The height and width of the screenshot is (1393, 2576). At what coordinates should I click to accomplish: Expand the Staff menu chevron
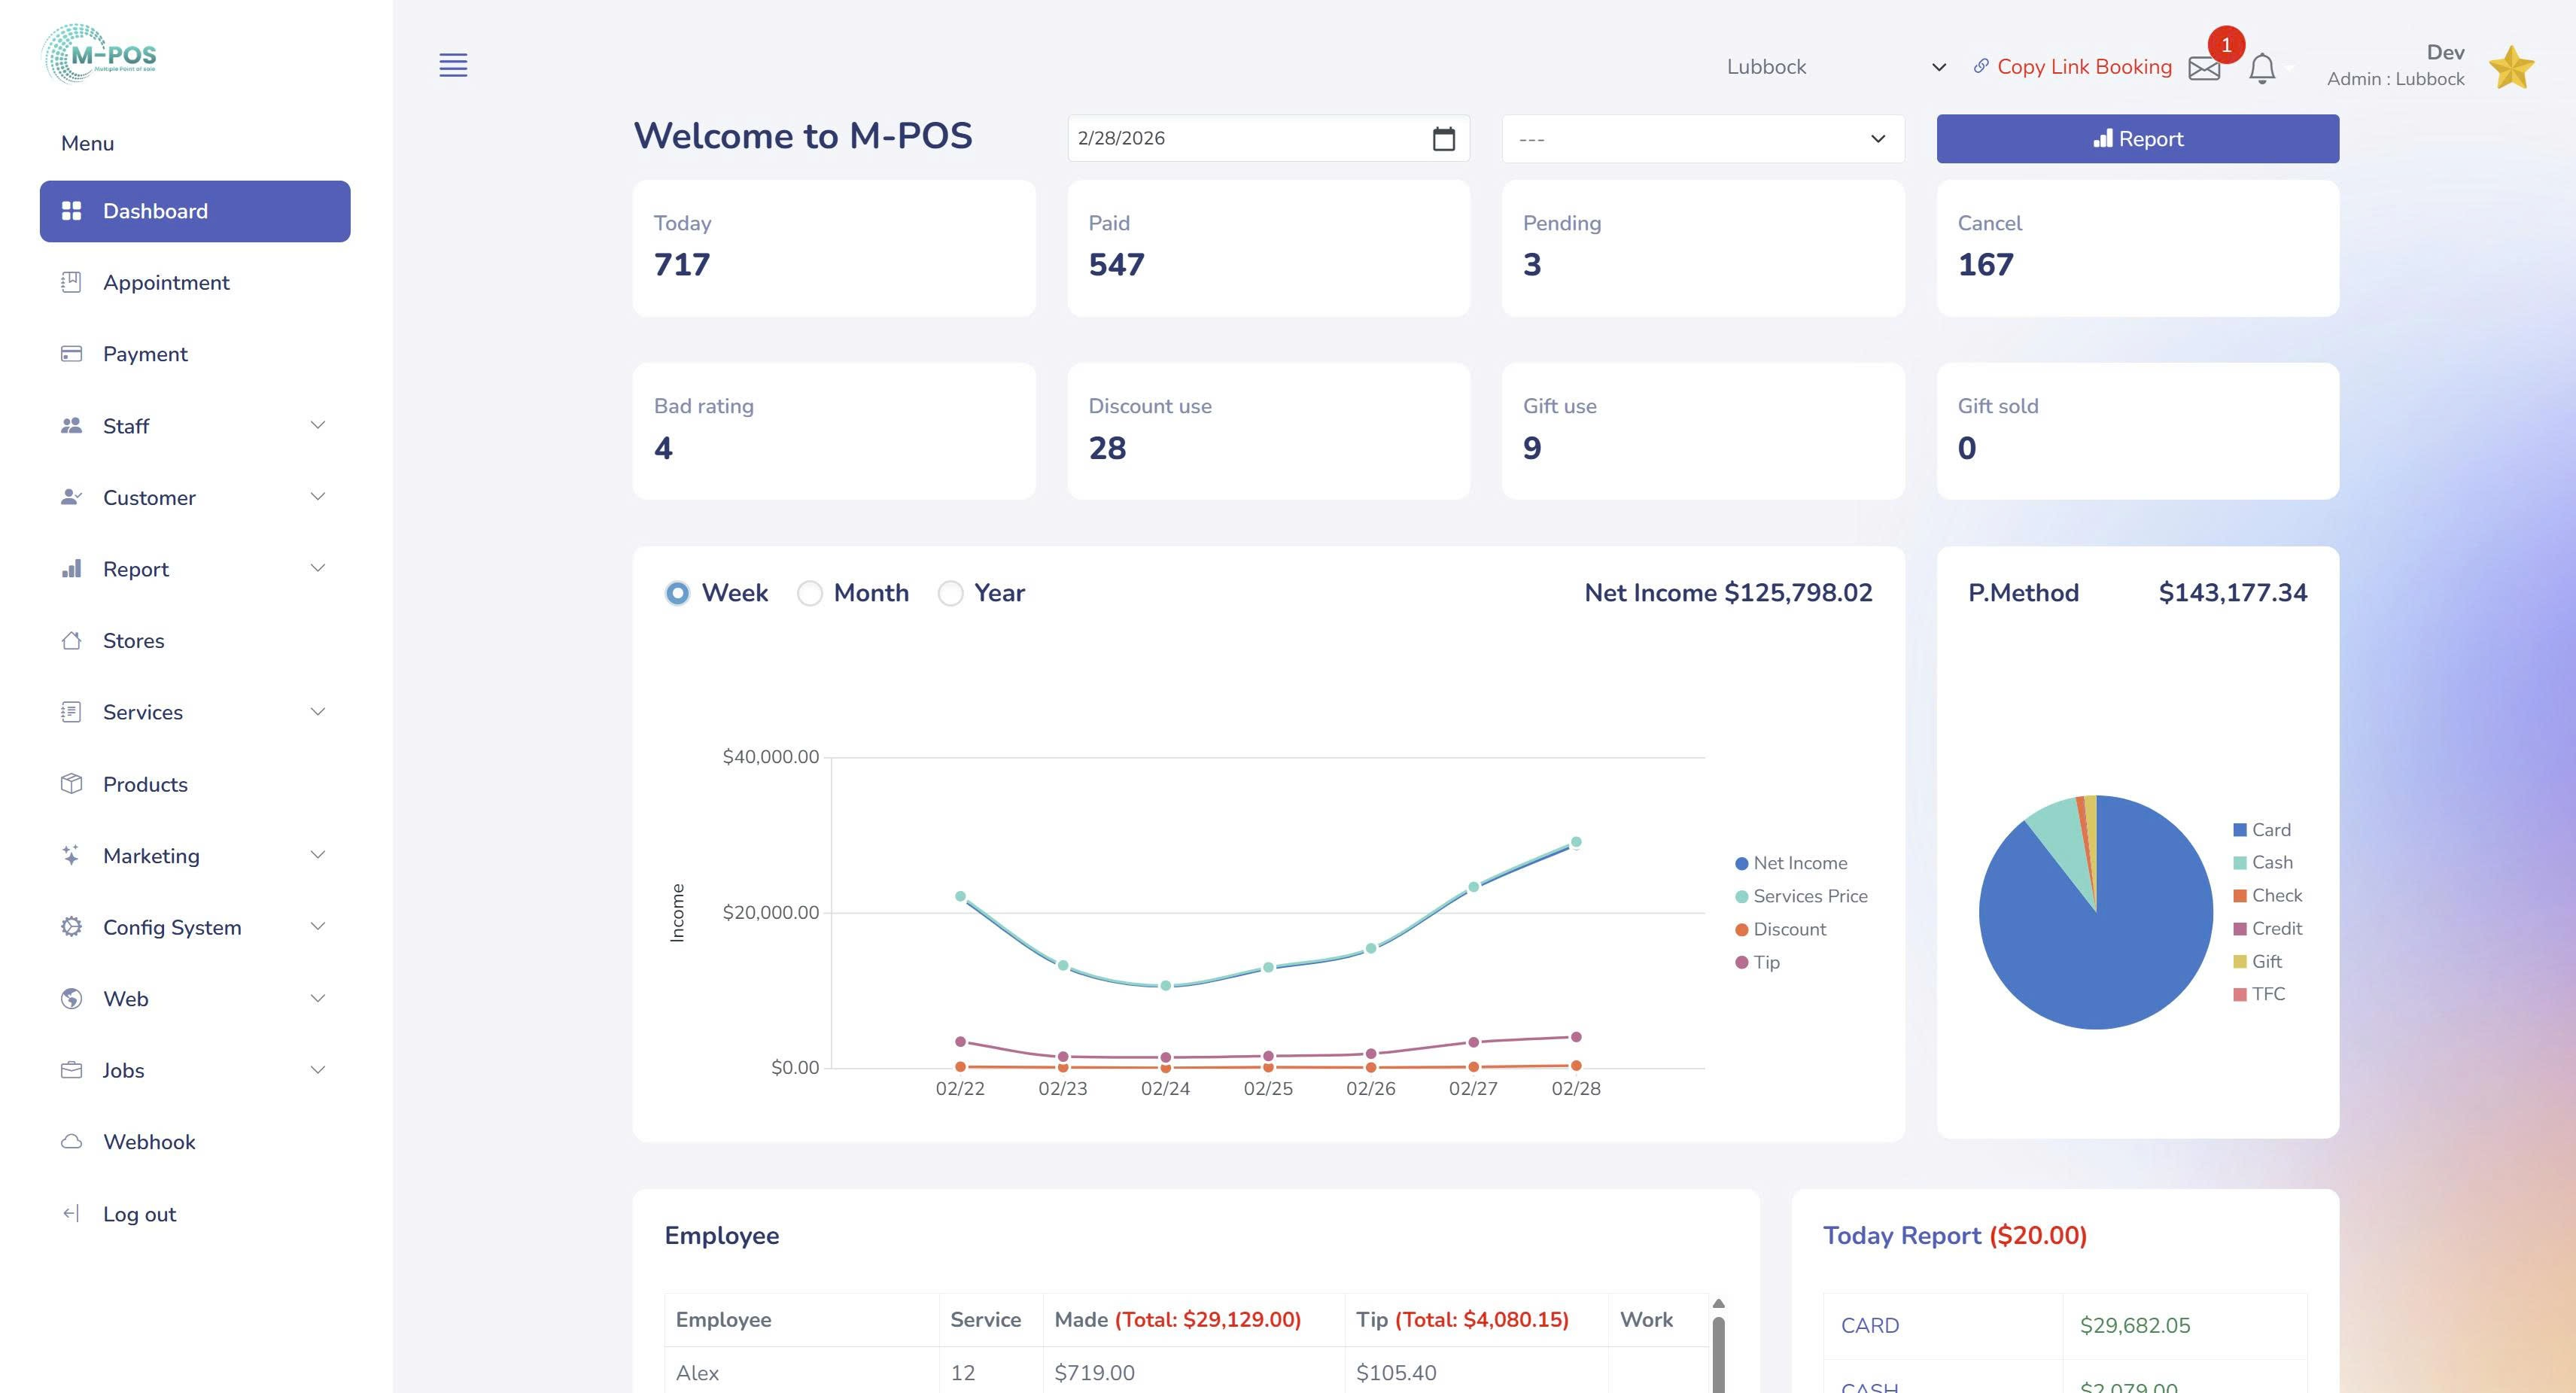(317, 425)
